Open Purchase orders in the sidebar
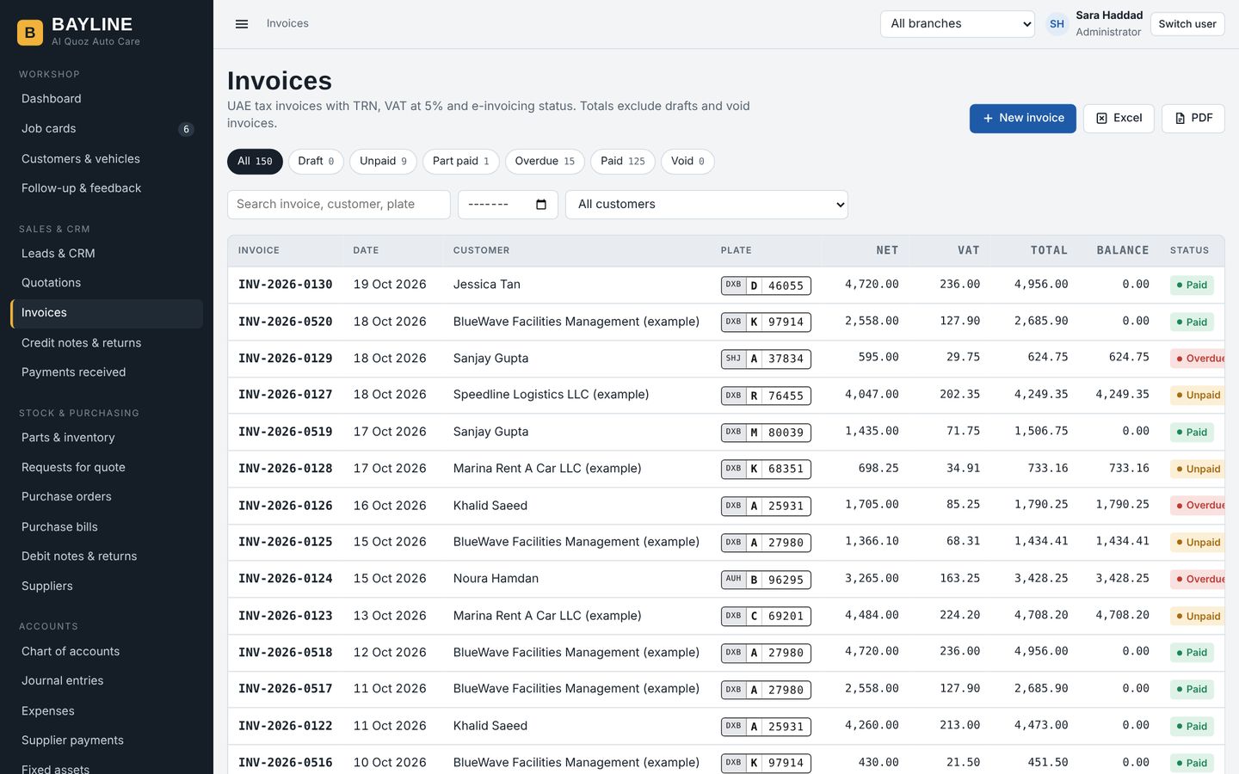Screen dimensions: 1239x774 click(x=107, y=497)
